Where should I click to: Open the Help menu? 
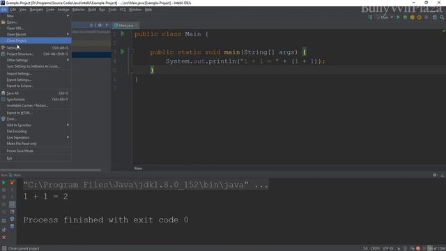click(x=148, y=10)
